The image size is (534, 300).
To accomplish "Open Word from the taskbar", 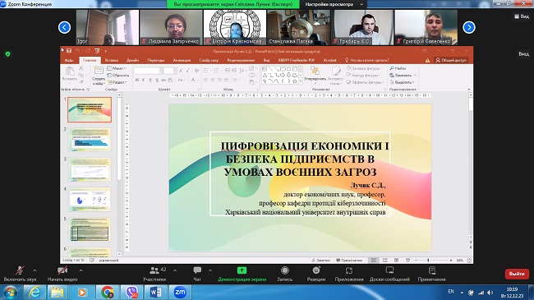I will click(x=155, y=293).
